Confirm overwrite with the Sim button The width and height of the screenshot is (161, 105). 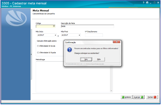pyautogui.click(x=86, y=59)
